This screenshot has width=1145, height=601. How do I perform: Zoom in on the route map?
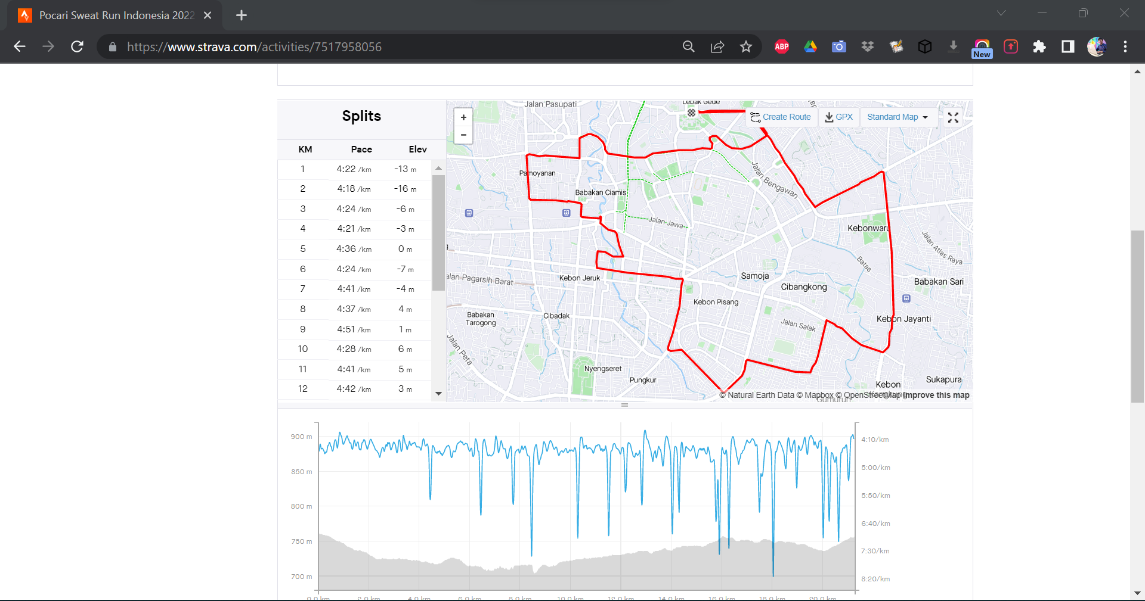[463, 117]
